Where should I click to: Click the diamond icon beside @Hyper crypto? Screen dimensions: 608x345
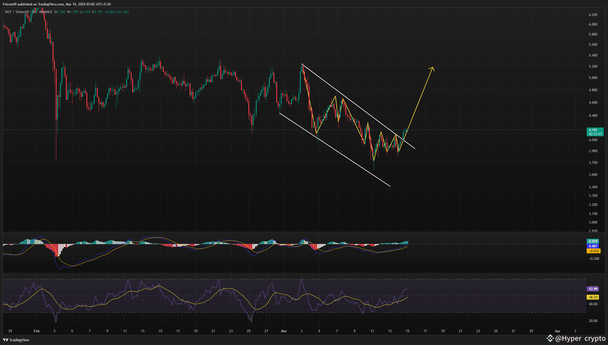(550, 338)
